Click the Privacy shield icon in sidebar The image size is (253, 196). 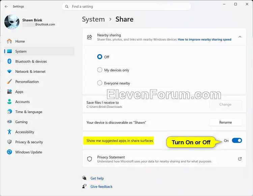9,142
